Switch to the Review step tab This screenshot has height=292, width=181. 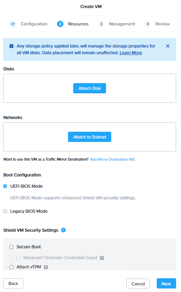click(x=163, y=24)
